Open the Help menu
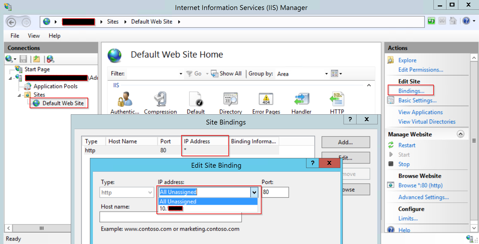 [x=54, y=36]
